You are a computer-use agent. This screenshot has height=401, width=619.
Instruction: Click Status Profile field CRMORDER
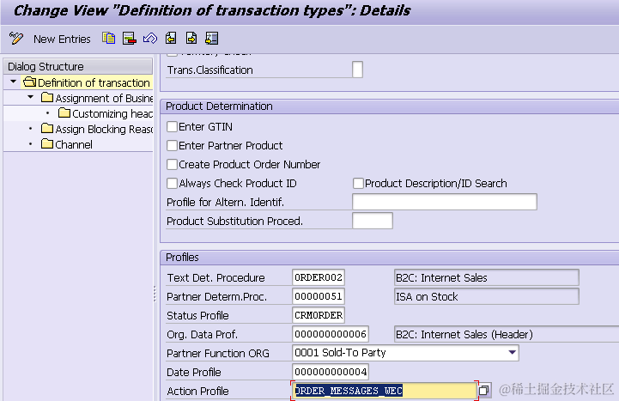(319, 315)
